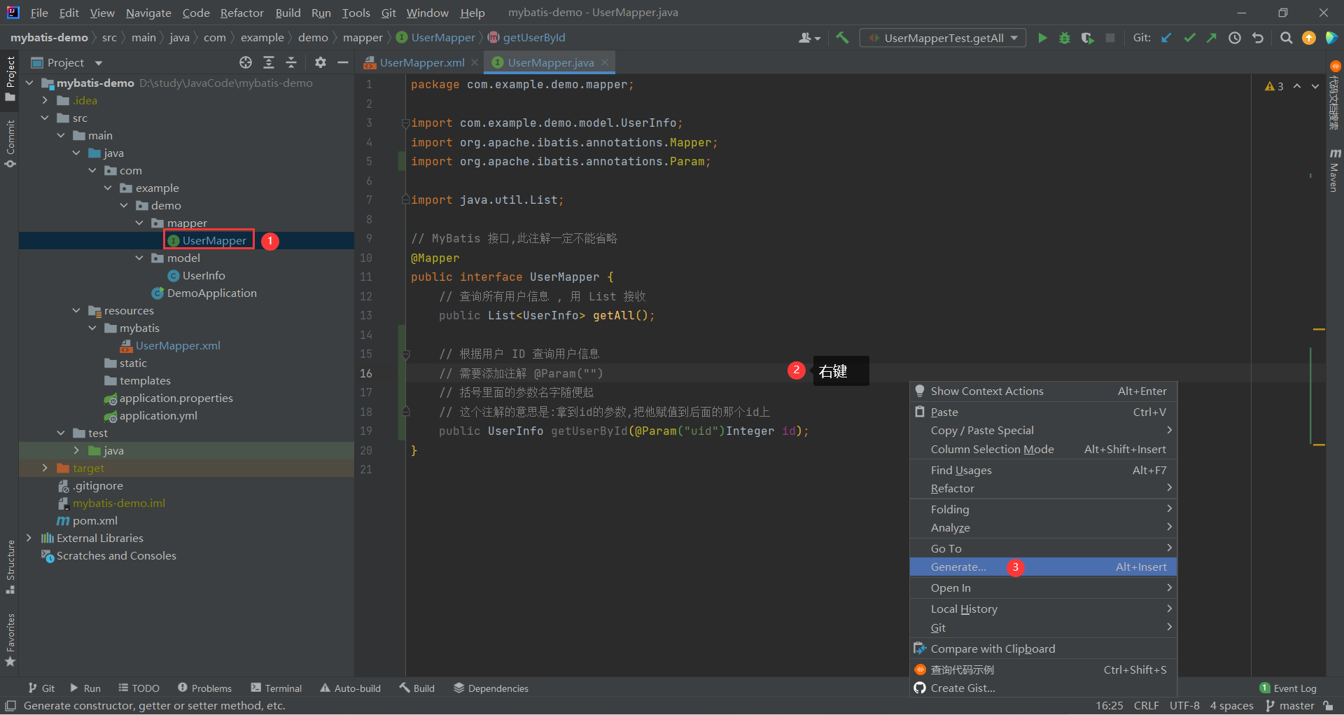The width and height of the screenshot is (1344, 715).
Task: Build project with the hammer icon
Action: click(842, 38)
